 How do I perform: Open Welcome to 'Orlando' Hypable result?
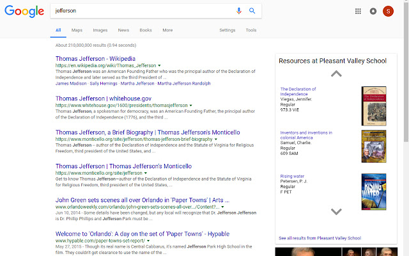(x=143, y=234)
